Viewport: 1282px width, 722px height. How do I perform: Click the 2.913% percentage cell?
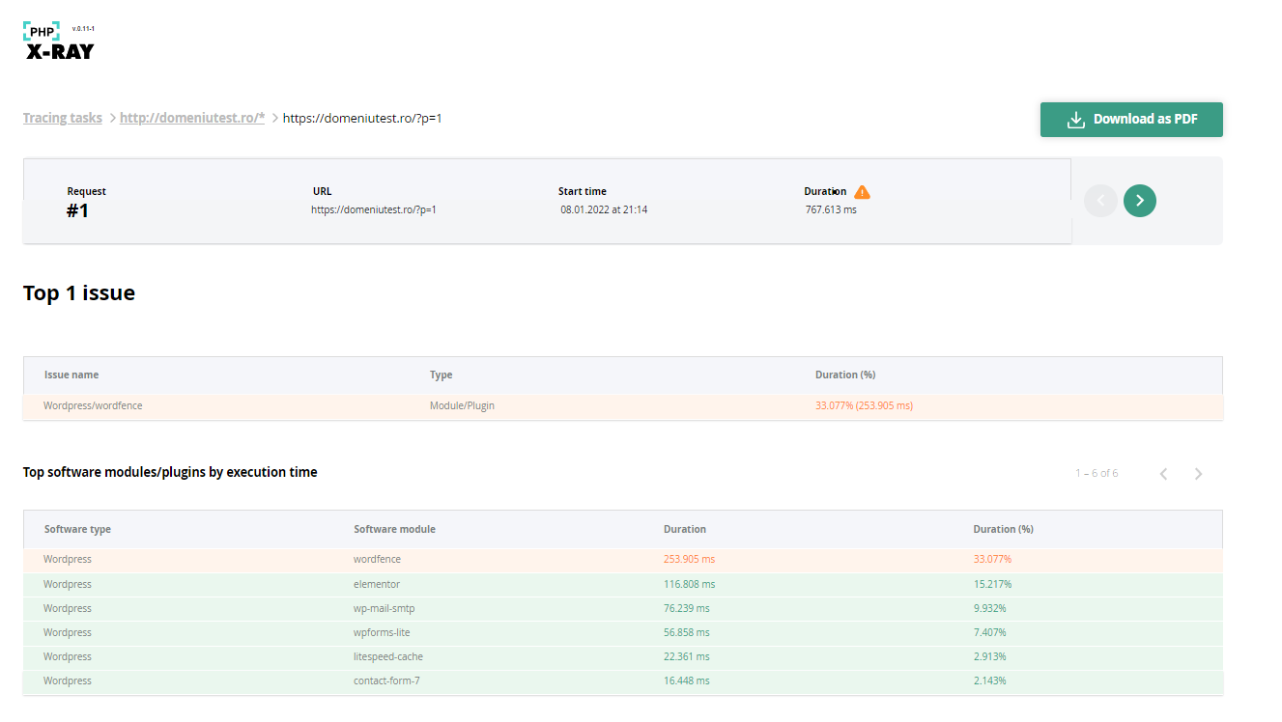pyautogui.click(x=990, y=656)
